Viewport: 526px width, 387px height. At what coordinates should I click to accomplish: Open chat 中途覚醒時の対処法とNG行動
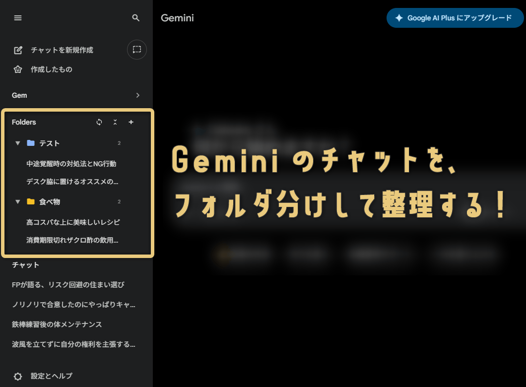[x=71, y=163]
